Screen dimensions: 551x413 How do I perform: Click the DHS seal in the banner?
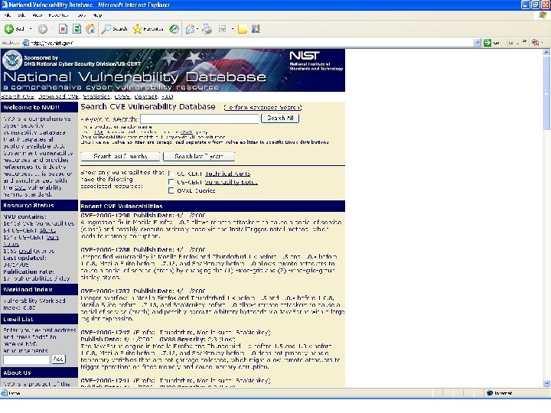[x=12, y=60]
